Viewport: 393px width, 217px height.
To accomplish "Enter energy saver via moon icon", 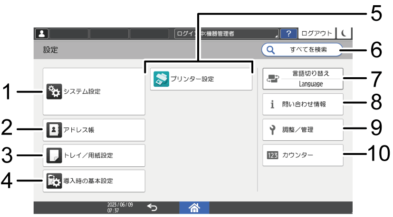I will 344,33.
